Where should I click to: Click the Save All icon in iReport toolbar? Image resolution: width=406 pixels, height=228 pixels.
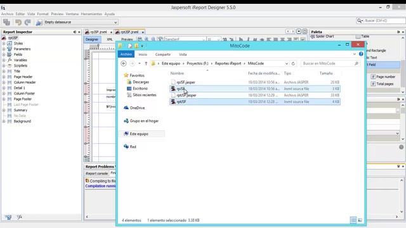tap(6, 22)
